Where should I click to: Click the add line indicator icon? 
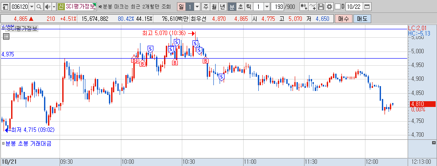tap(313, 6)
